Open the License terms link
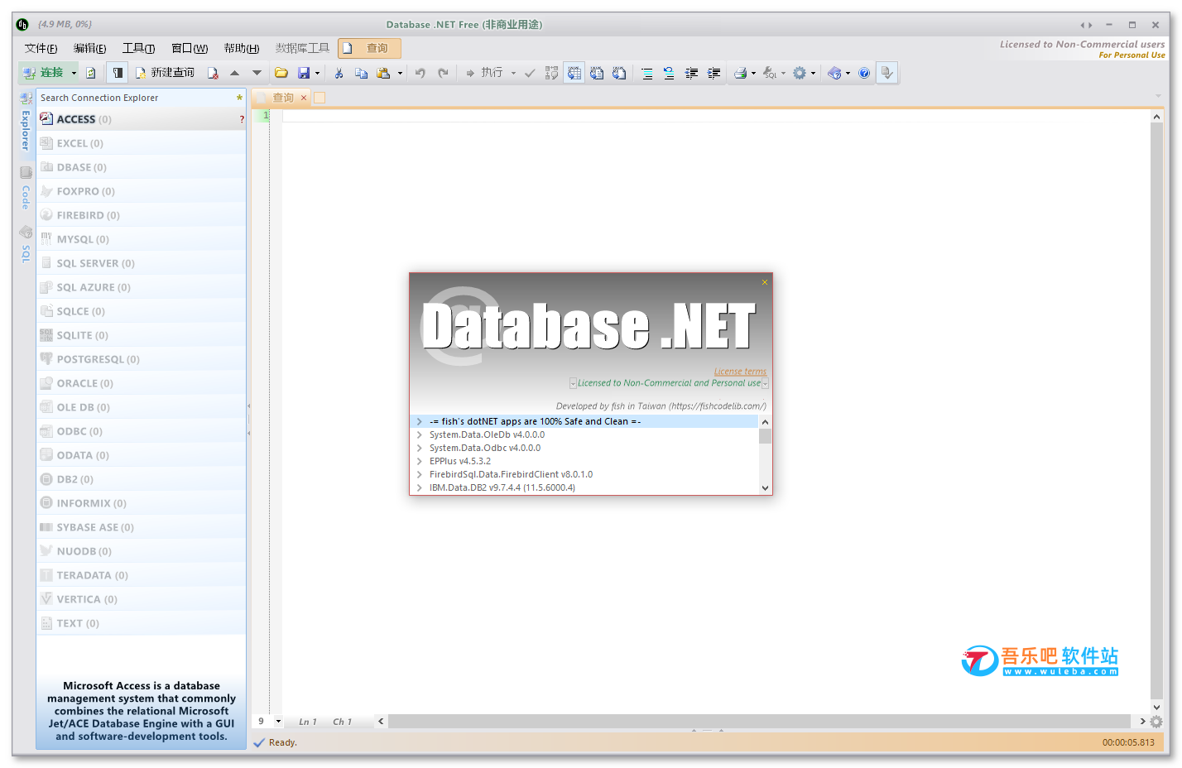The width and height of the screenshot is (1182, 768). (740, 372)
